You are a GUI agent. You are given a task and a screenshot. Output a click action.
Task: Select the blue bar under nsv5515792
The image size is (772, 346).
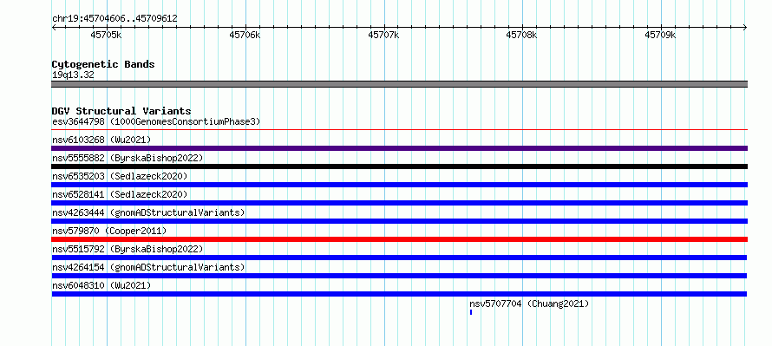tap(399, 258)
